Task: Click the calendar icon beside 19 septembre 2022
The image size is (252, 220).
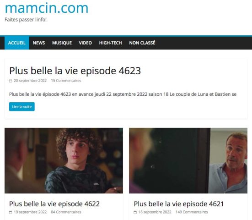Action: pyautogui.click(x=11, y=212)
